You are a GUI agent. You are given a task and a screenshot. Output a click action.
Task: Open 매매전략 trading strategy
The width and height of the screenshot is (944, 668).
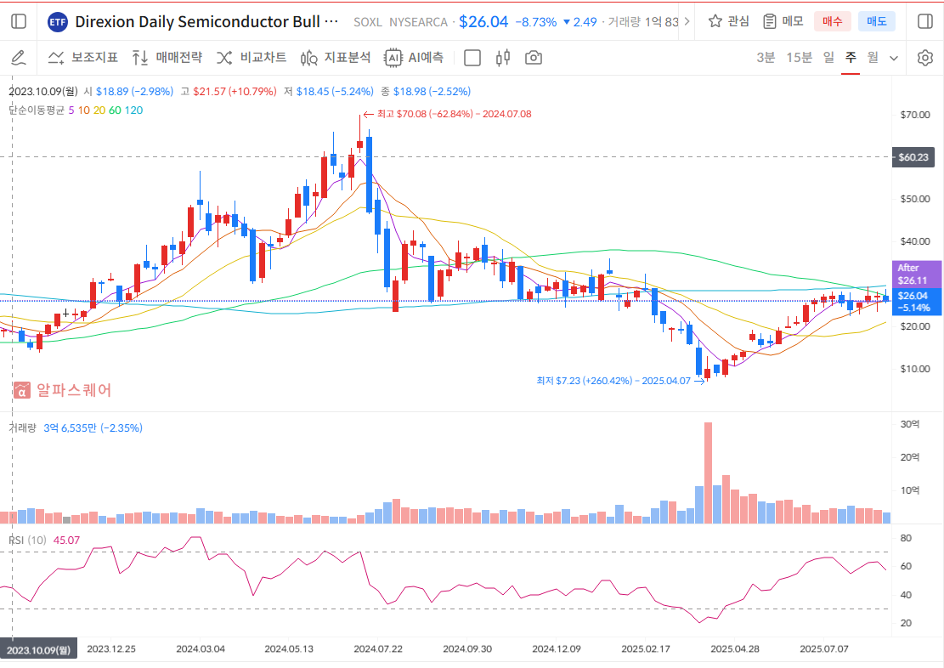(x=167, y=58)
